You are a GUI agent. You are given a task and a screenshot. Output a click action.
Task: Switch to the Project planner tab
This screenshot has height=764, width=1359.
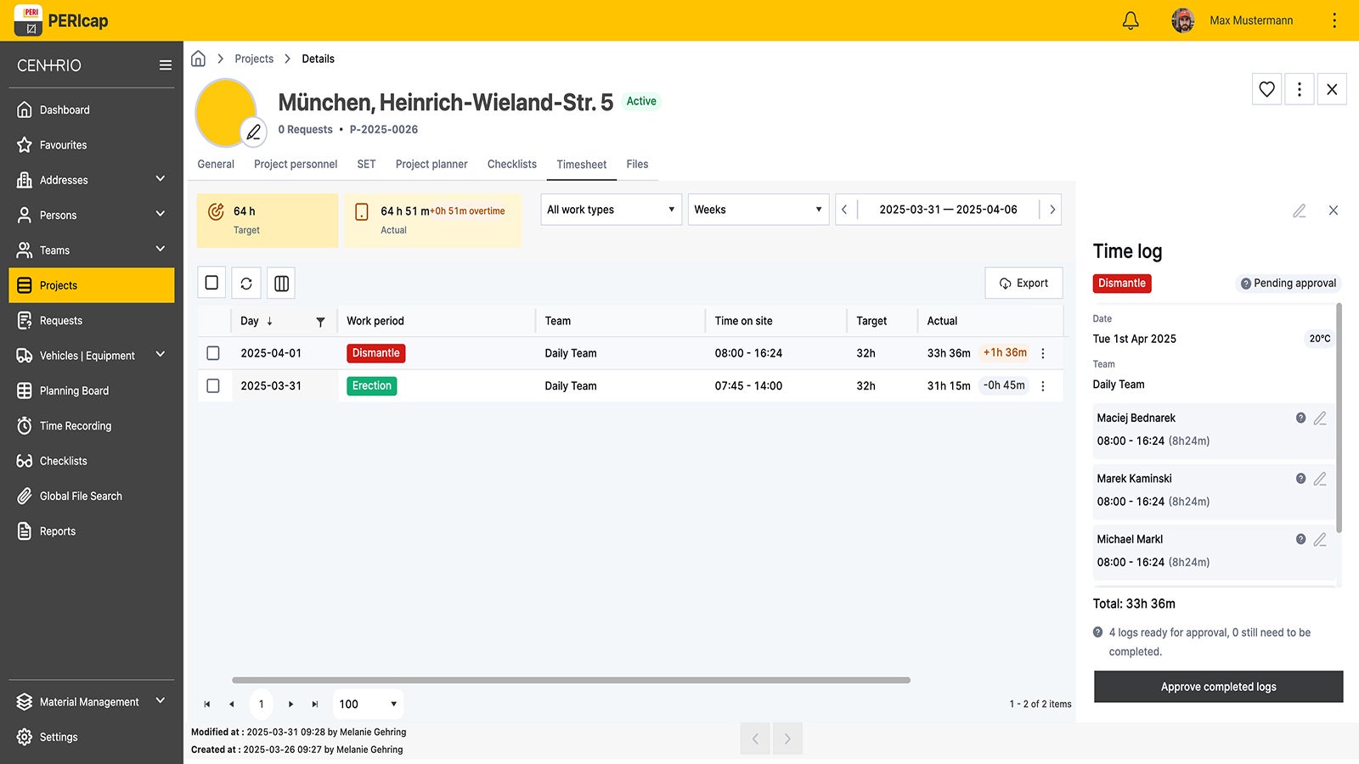431,165
